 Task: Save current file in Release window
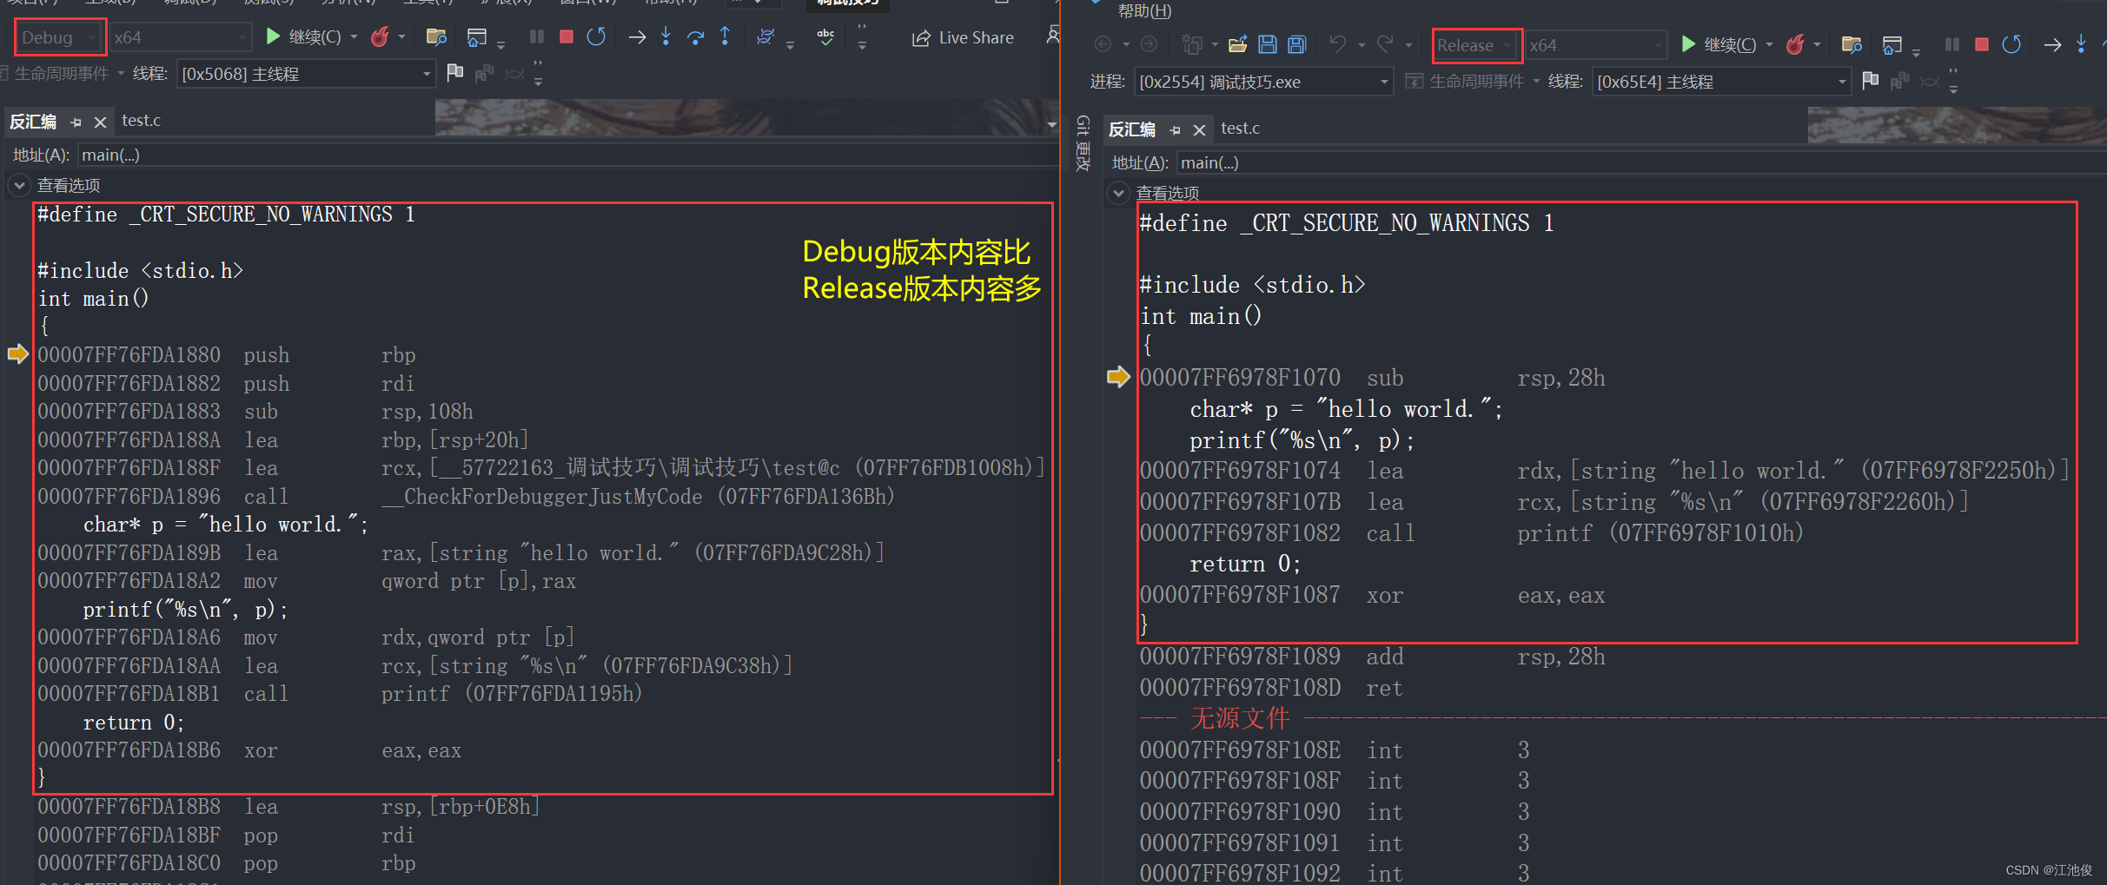click(x=1268, y=44)
